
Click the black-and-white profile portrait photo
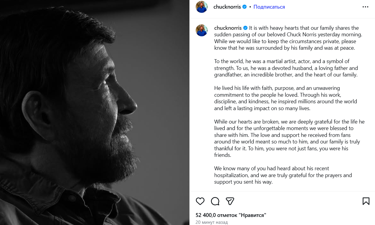(x=95, y=112)
